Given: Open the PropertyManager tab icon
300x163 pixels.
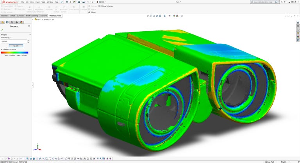Looking at the screenshot, I should (8, 22).
